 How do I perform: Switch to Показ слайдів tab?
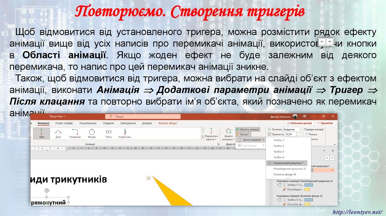tap(64, 123)
